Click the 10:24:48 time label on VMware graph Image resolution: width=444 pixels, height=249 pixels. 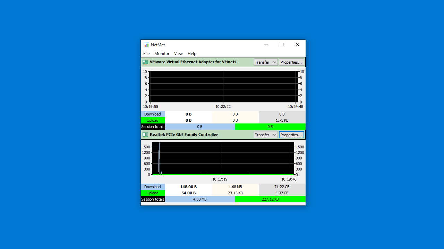point(296,107)
